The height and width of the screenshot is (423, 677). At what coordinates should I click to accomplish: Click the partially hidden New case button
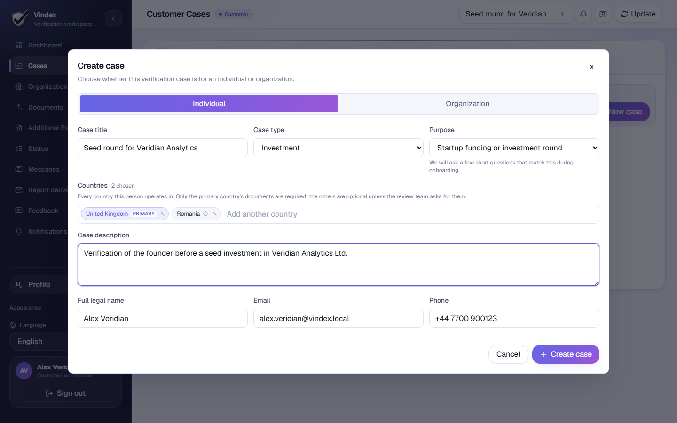click(x=629, y=112)
